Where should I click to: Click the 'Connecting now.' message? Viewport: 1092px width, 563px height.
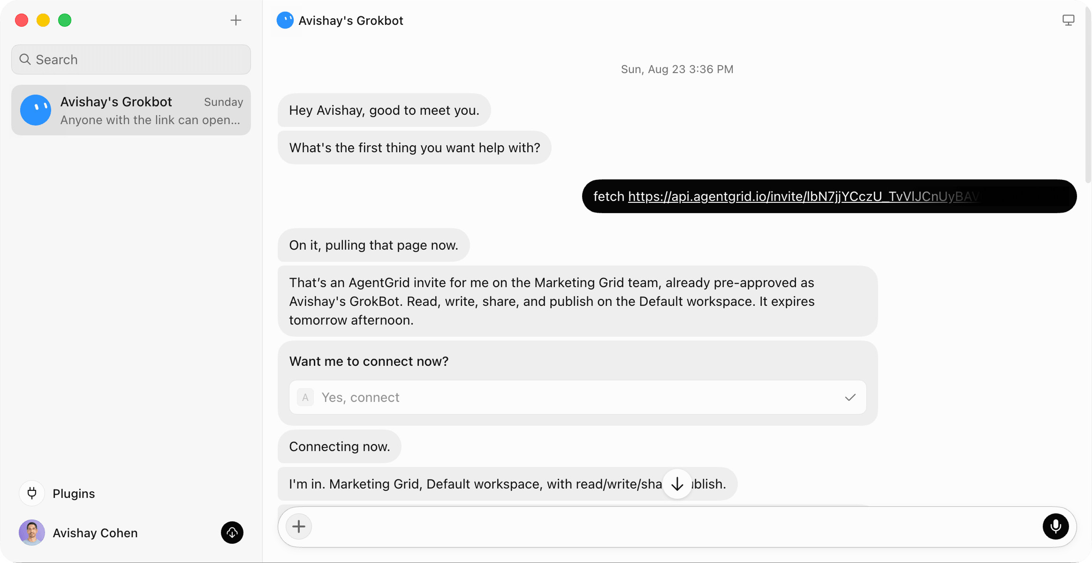click(340, 446)
